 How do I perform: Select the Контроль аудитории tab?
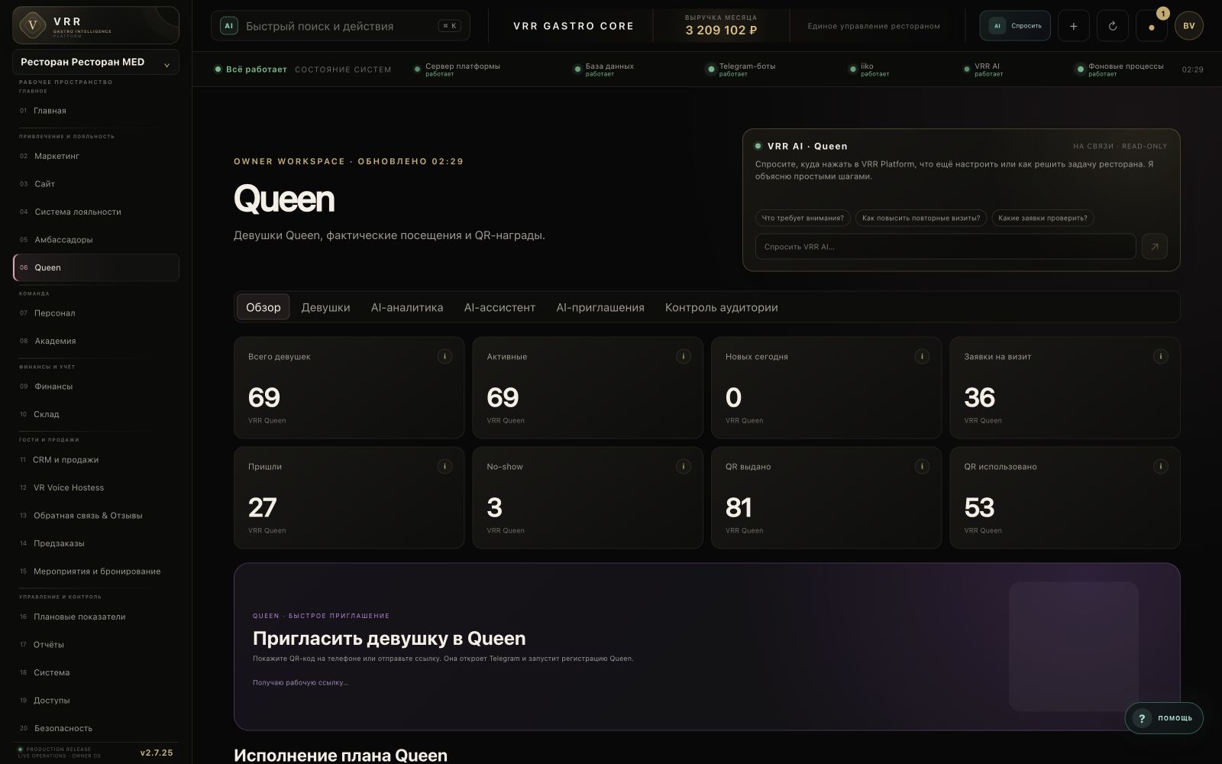coord(722,307)
